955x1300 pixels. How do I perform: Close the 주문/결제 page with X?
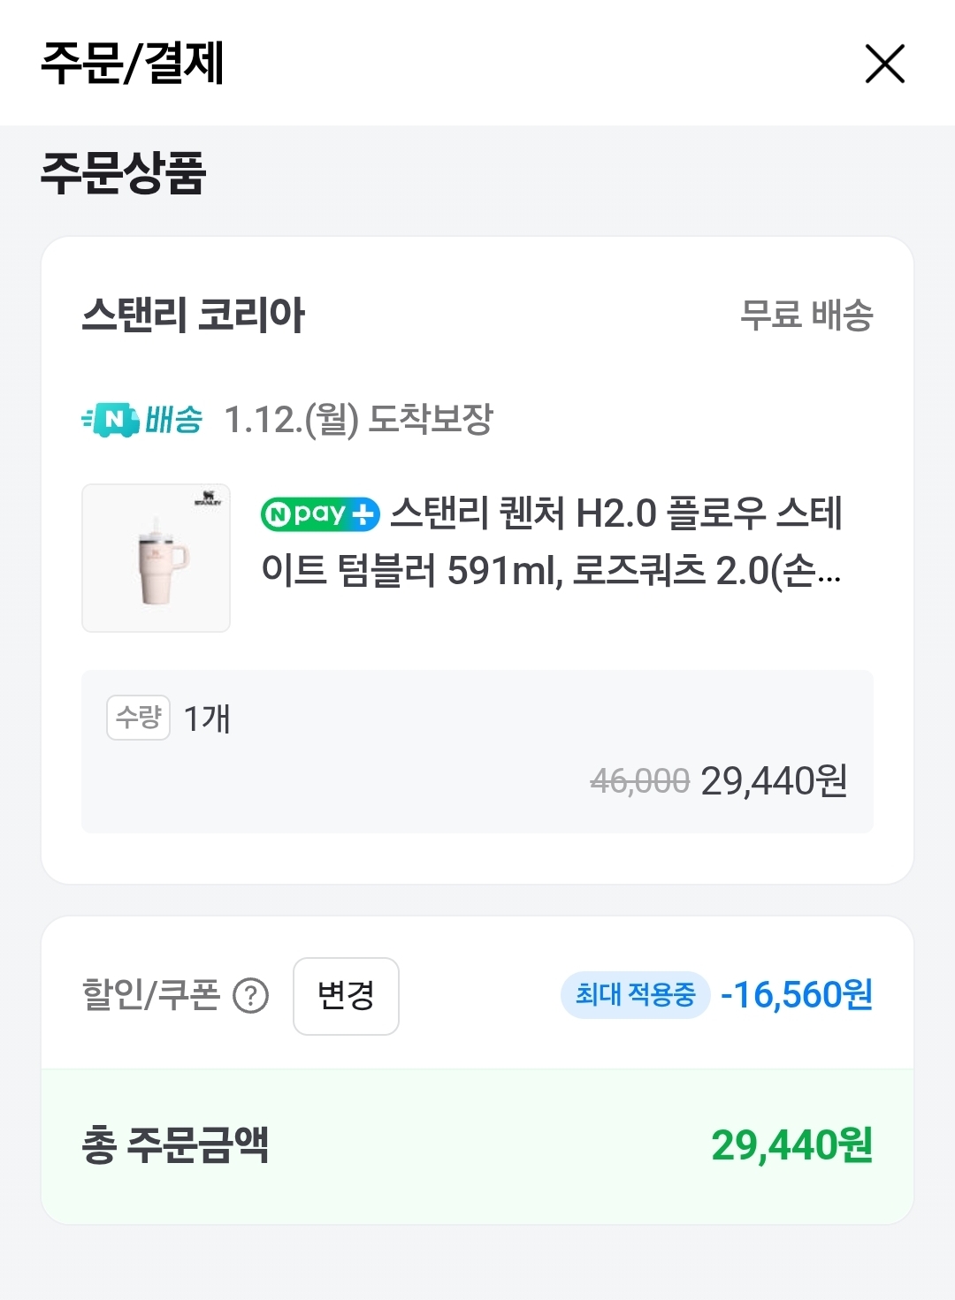click(x=884, y=64)
